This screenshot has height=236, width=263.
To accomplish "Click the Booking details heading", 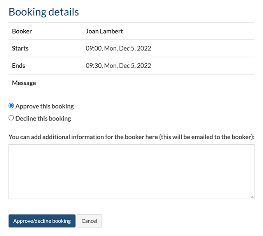I will [44, 12].
